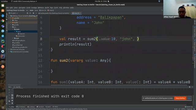Expand the .gradle folder
Screen dimensions: 196x110
[x=11, y=18]
